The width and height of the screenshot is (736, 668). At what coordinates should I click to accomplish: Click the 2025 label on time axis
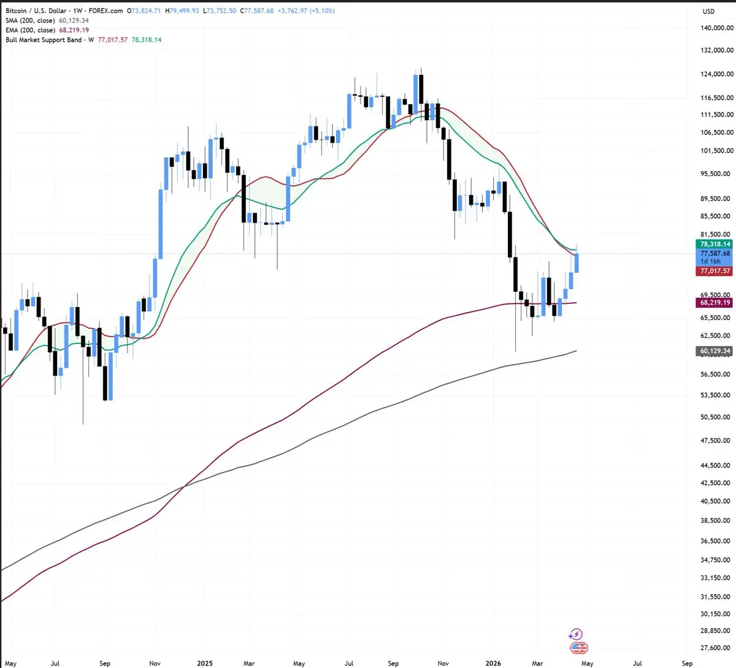pyautogui.click(x=205, y=663)
